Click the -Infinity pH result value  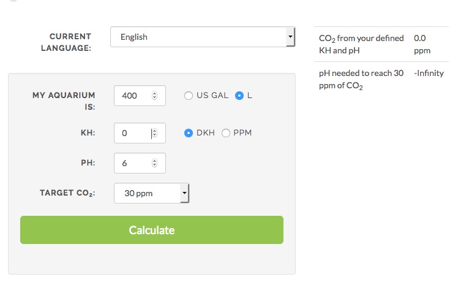[429, 73]
